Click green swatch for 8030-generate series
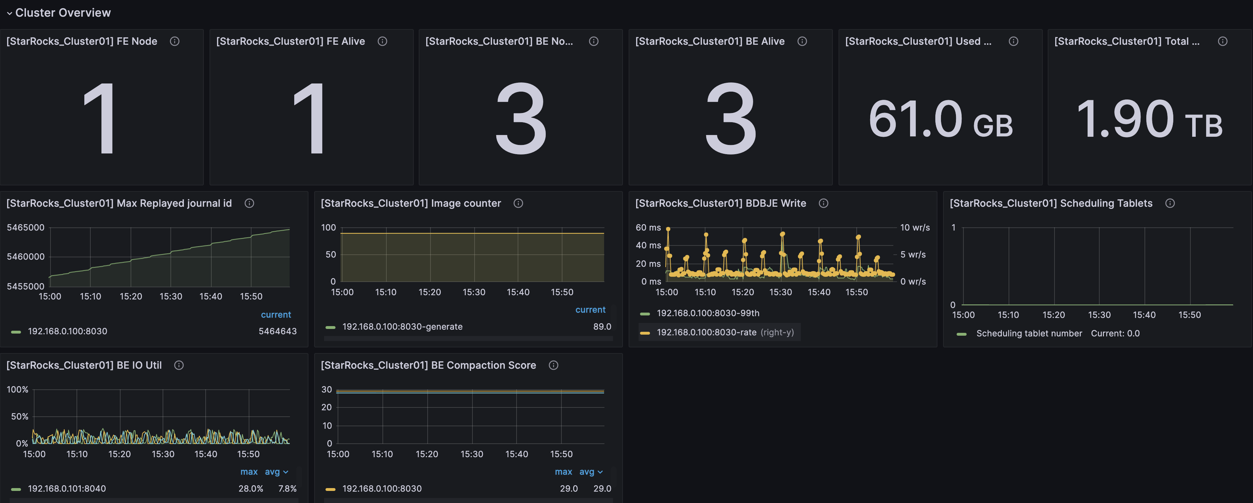1253x503 pixels. point(330,327)
